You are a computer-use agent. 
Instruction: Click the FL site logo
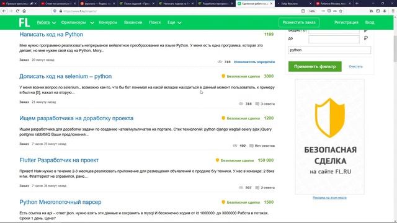pos(24,22)
